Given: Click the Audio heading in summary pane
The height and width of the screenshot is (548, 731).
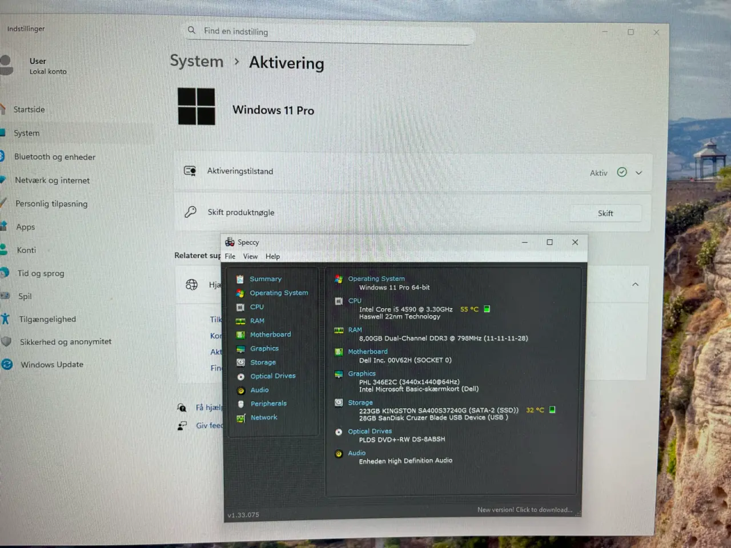Looking at the screenshot, I should pyautogui.click(x=356, y=453).
